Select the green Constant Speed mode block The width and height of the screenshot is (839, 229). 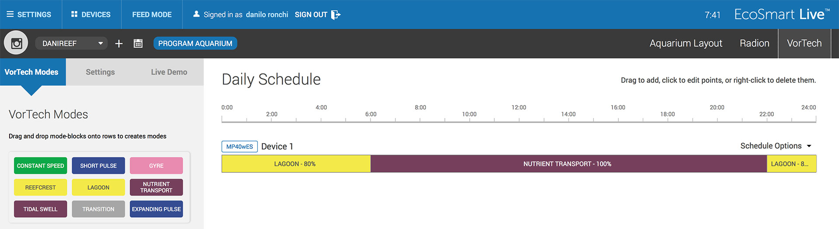pos(40,166)
